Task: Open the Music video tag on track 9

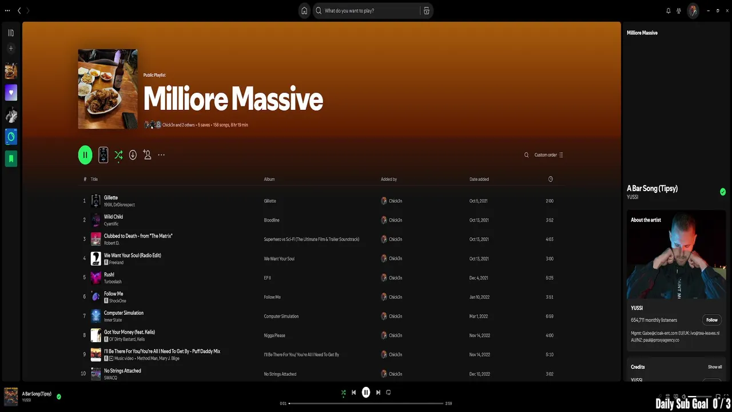Action: pyautogui.click(x=121, y=358)
